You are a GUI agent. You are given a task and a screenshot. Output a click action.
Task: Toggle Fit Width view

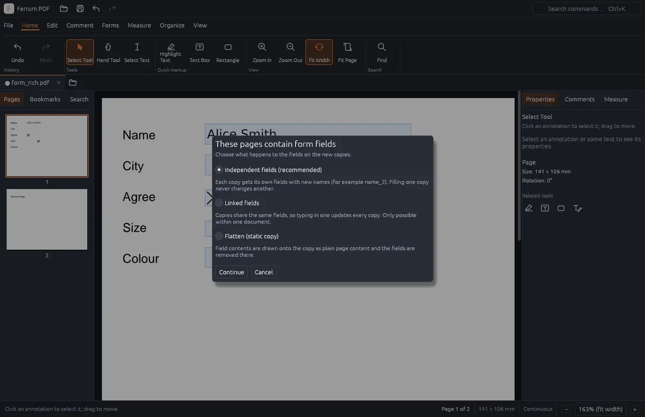(x=319, y=52)
